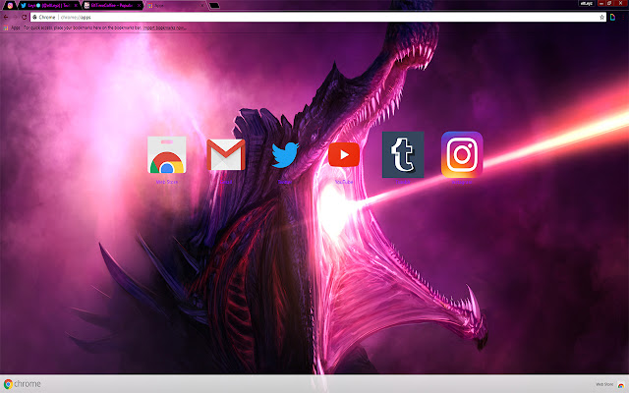Launch the Instagram app icon
629x393 pixels.
(462, 154)
